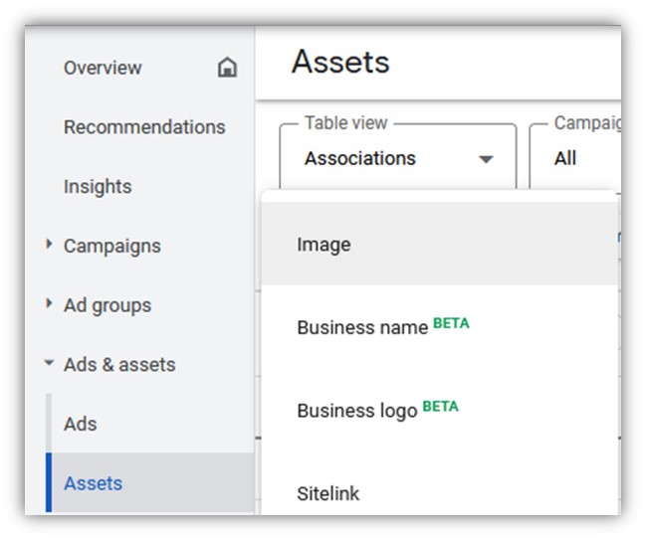This screenshot has width=646, height=540.
Task: Choose Image from the dropdown list
Action: (324, 245)
